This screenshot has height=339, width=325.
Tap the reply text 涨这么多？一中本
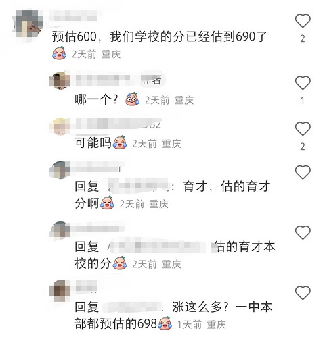pos(222,307)
